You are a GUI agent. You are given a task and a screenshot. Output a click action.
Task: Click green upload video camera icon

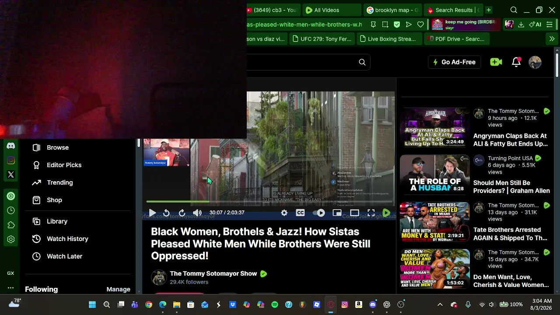[x=496, y=62]
